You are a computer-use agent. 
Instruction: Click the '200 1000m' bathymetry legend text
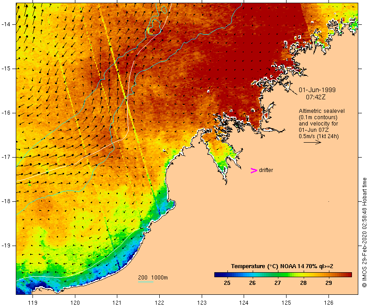153,278
